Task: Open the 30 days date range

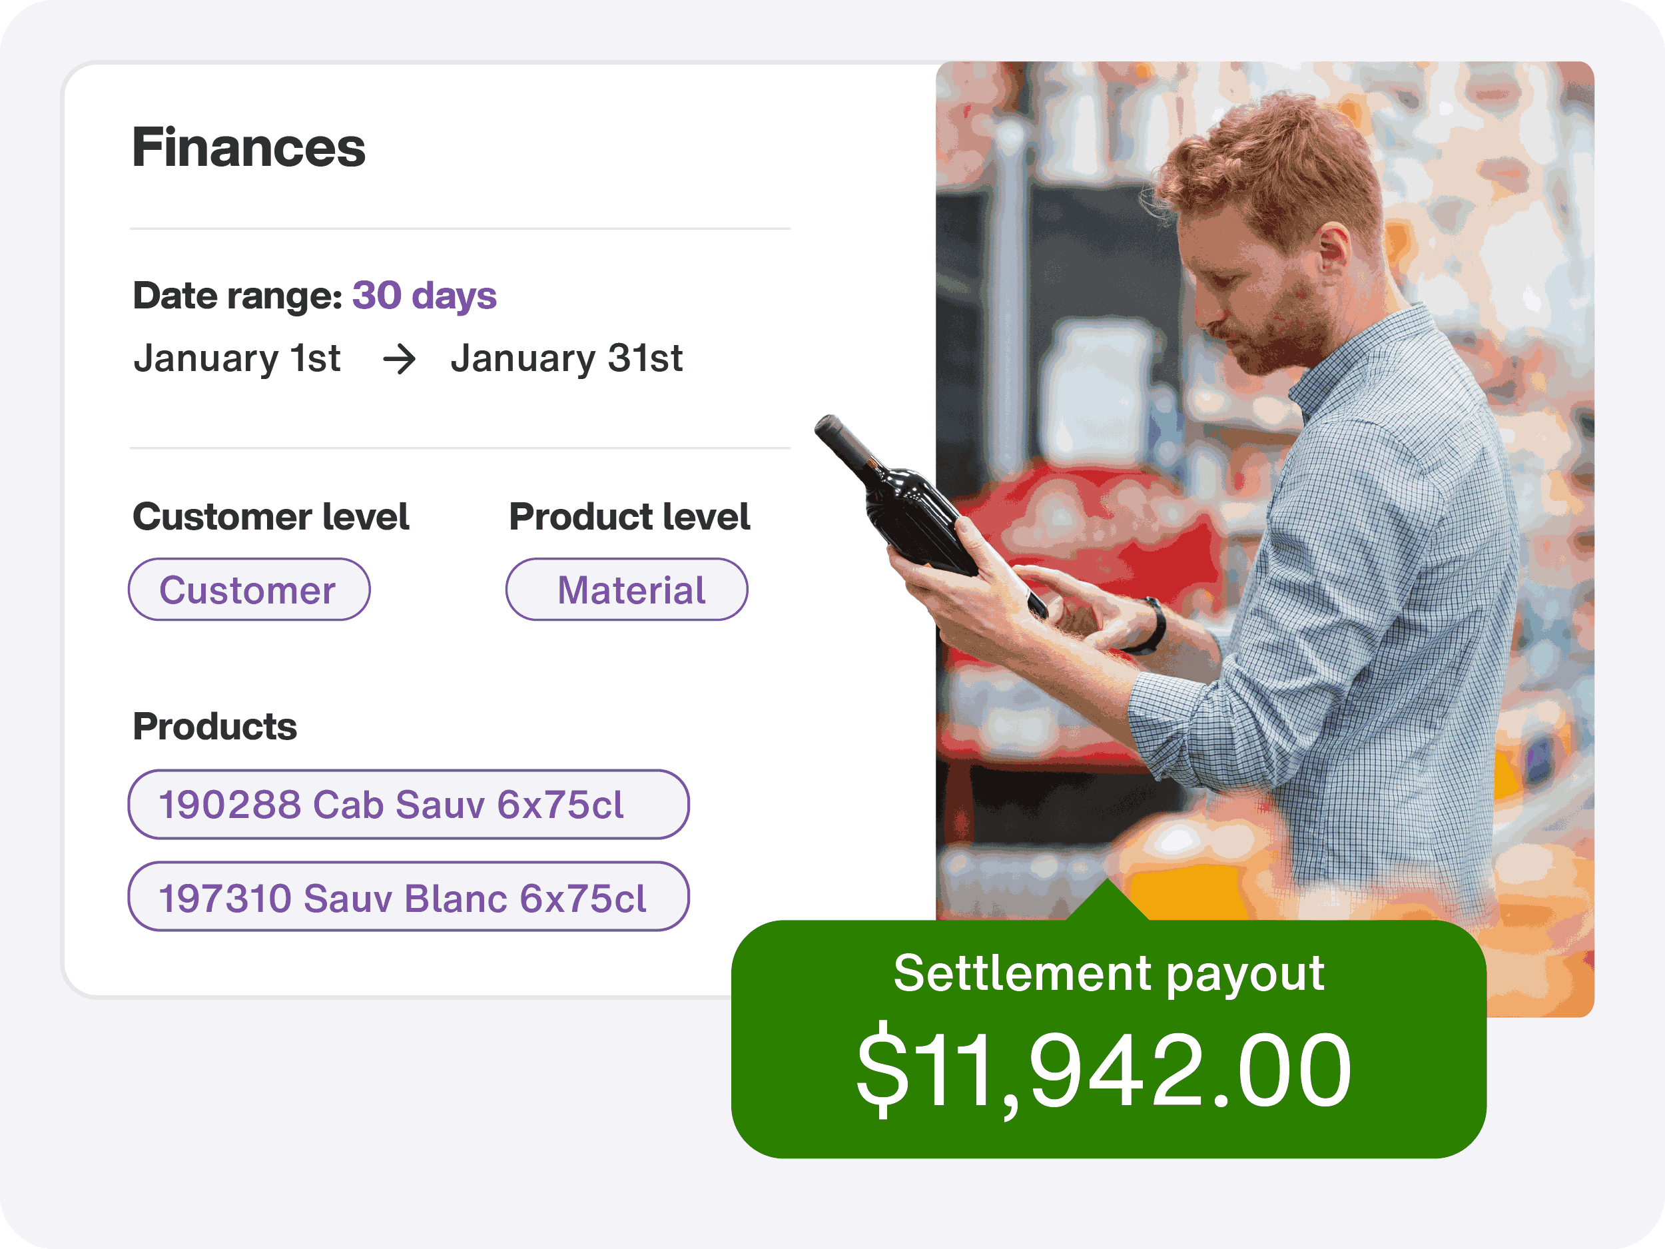Action: point(424,295)
